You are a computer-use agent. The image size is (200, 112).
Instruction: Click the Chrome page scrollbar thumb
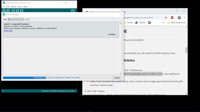tap(186, 50)
